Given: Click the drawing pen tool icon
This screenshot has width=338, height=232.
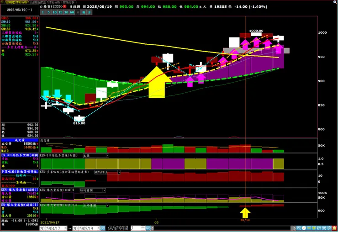Looking at the screenshot, I should [x=329, y=228].
